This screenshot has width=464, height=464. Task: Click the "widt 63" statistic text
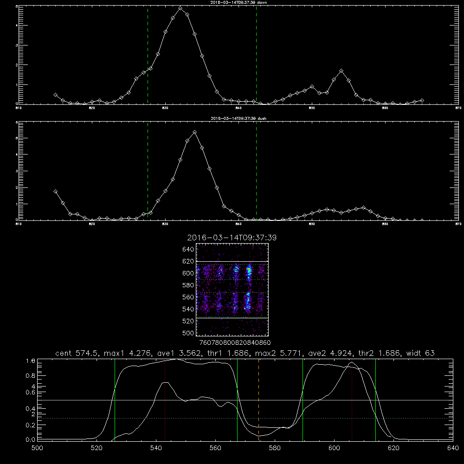tap(420, 353)
